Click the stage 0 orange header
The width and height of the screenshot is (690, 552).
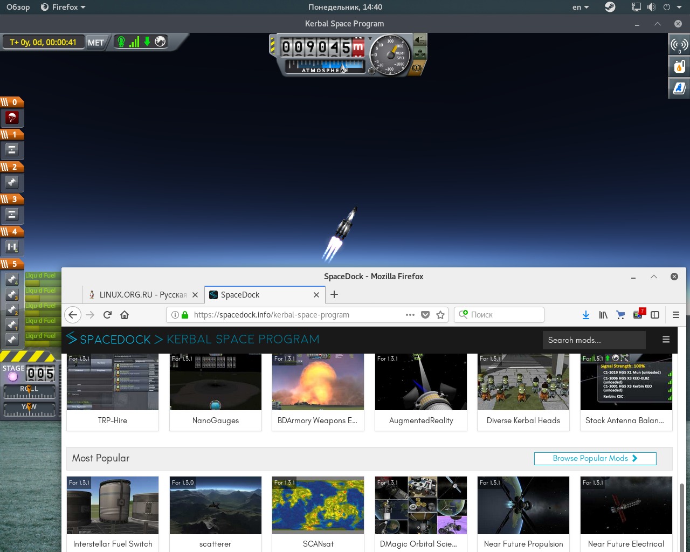pyautogui.click(x=12, y=102)
